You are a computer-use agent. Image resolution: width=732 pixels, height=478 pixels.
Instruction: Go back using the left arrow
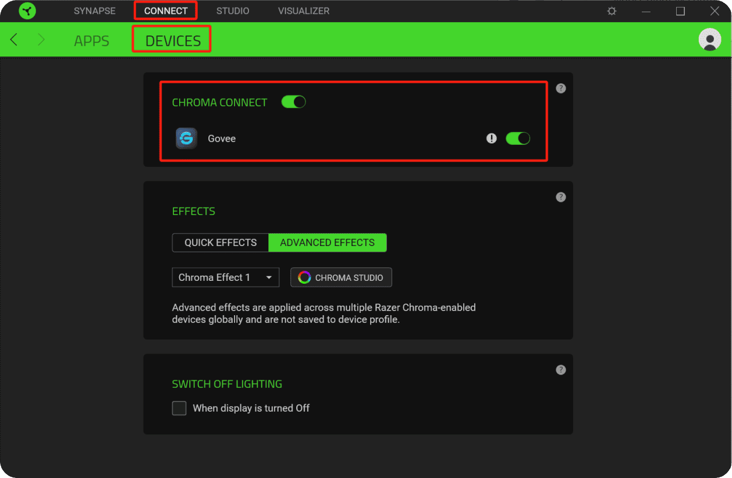[14, 40]
